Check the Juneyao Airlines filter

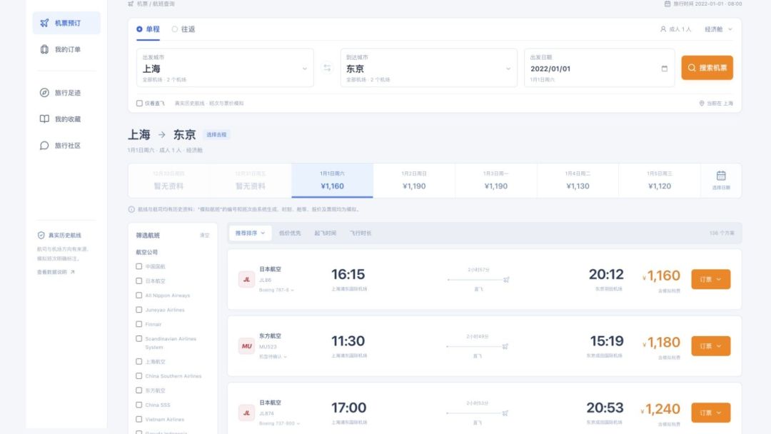(x=139, y=310)
